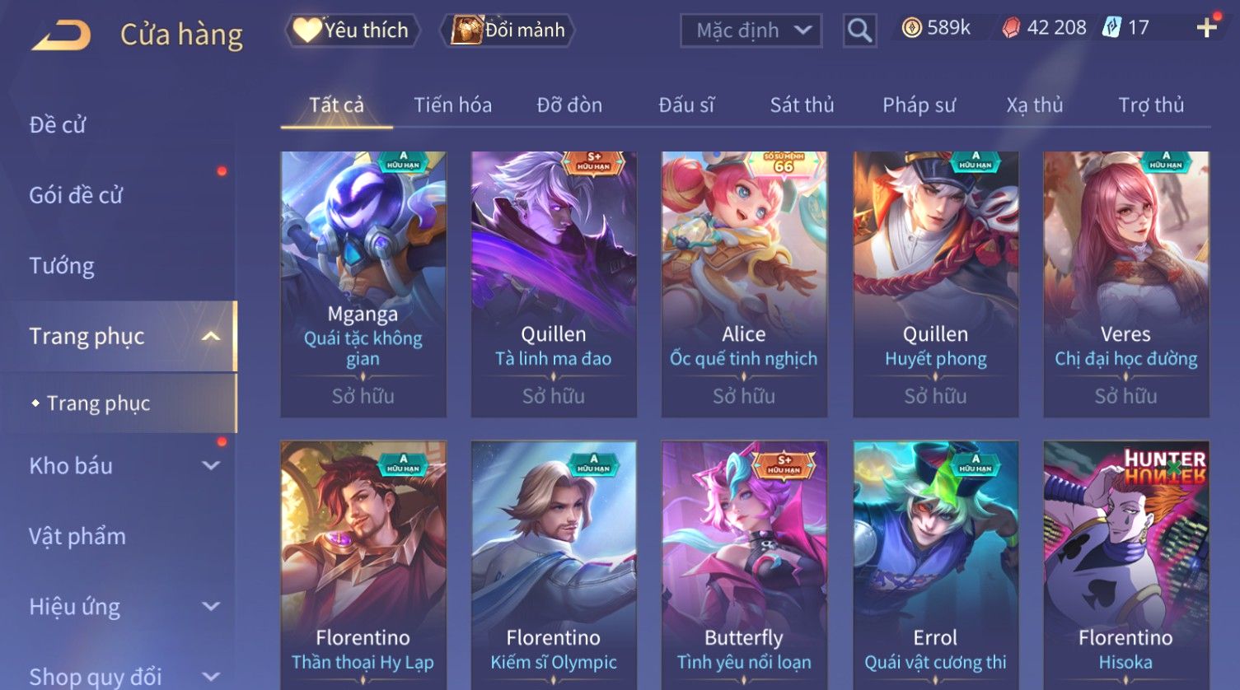Screen dimensions: 1240x690
Task: Click the plus icon to add currency
Action: (1207, 28)
